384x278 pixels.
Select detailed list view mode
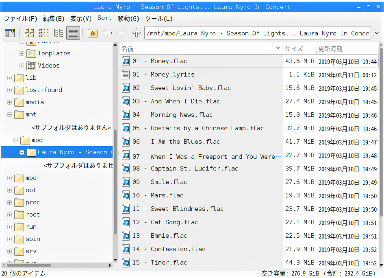coord(73,33)
